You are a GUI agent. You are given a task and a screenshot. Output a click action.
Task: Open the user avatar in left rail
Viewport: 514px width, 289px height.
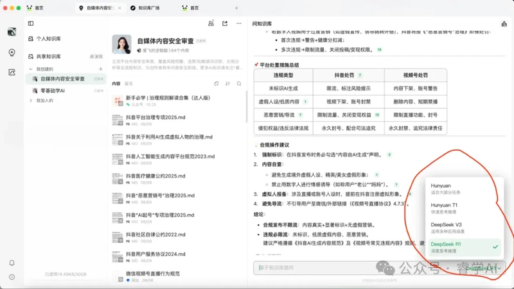click(12, 31)
